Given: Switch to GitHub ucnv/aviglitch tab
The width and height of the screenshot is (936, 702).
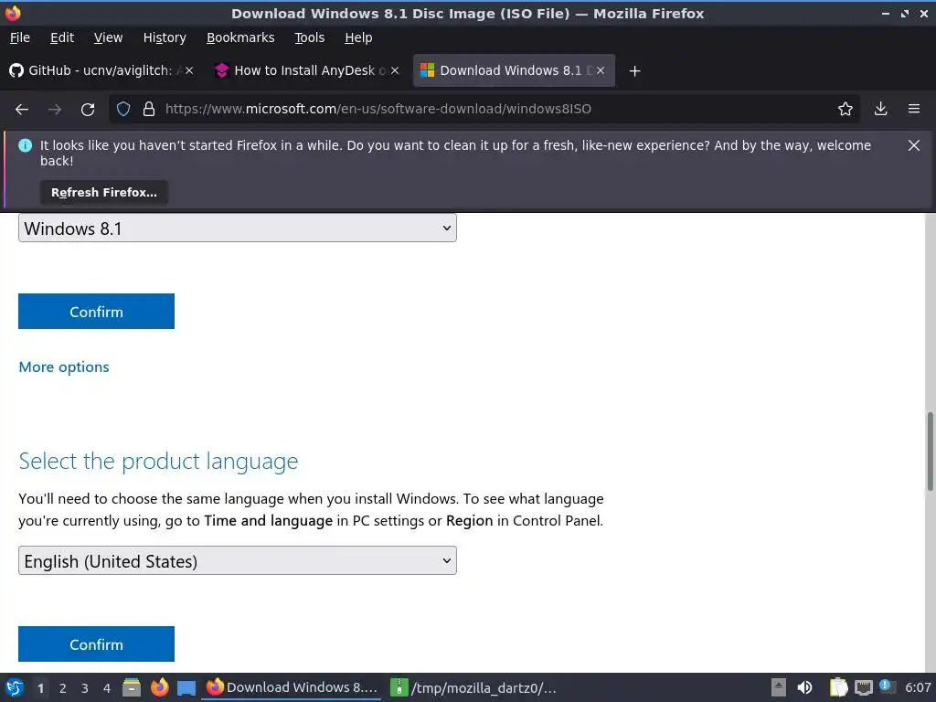Looking at the screenshot, I should [101, 70].
